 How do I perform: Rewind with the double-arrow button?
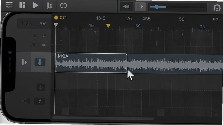tap(127, 6)
